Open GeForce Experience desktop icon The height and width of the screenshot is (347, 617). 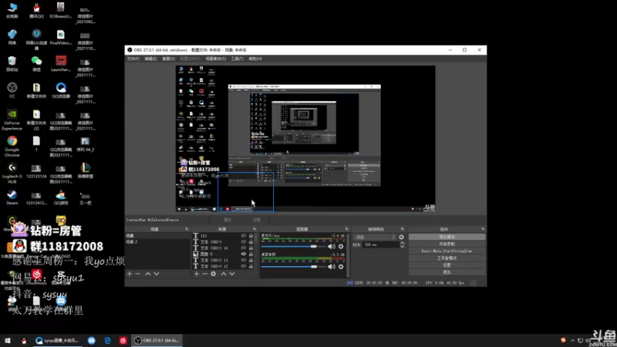(12, 120)
